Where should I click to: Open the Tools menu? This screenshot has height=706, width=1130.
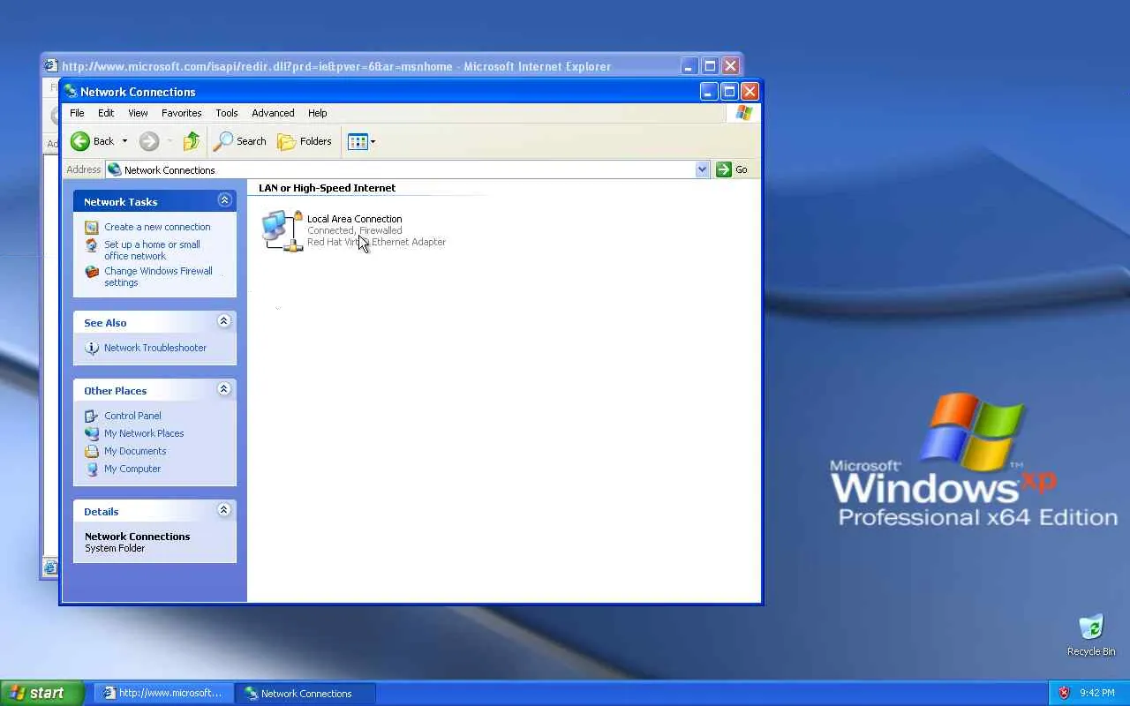227,113
